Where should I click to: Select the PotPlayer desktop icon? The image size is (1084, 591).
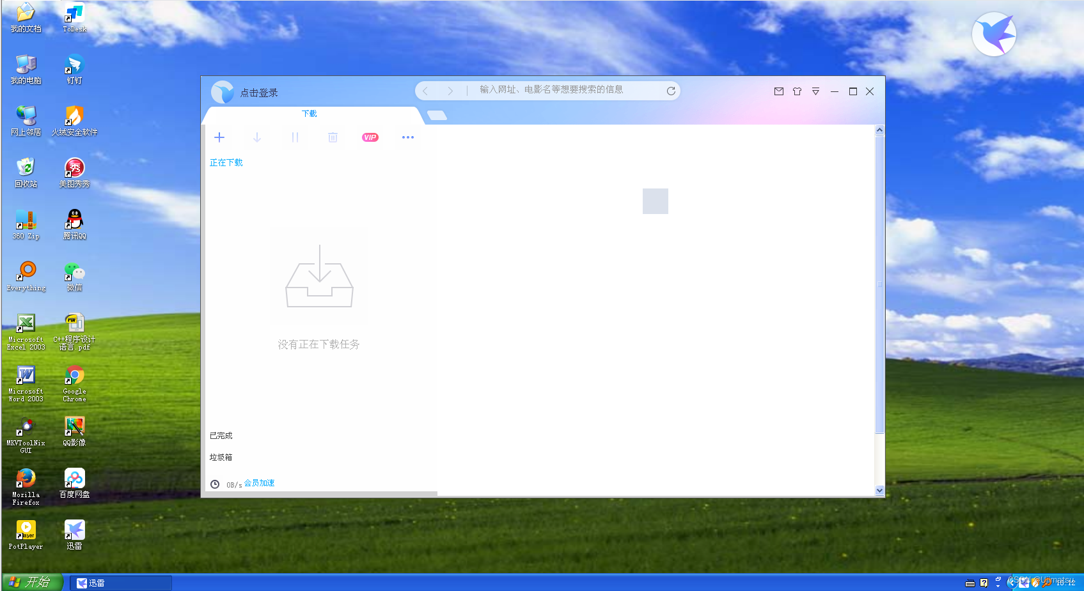click(x=26, y=535)
